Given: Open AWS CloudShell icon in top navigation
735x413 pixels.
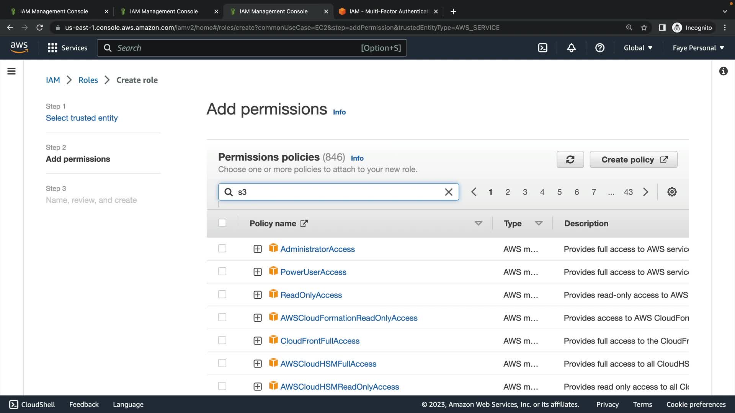Looking at the screenshot, I should [x=542, y=48].
